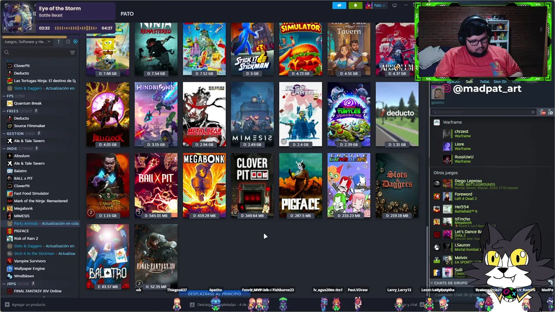Open the Megabonk game cover

(204, 185)
